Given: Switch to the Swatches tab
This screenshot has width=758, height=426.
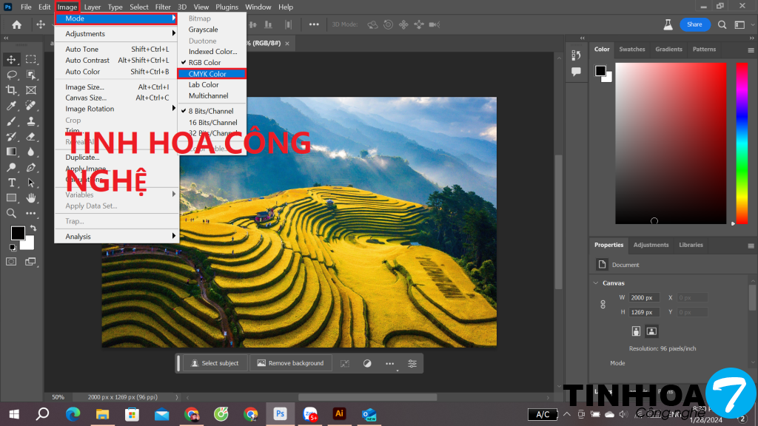Looking at the screenshot, I should 631,50.
